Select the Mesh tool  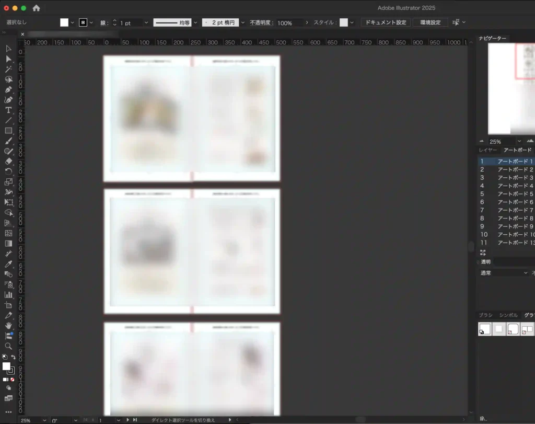(x=8, y=233)
